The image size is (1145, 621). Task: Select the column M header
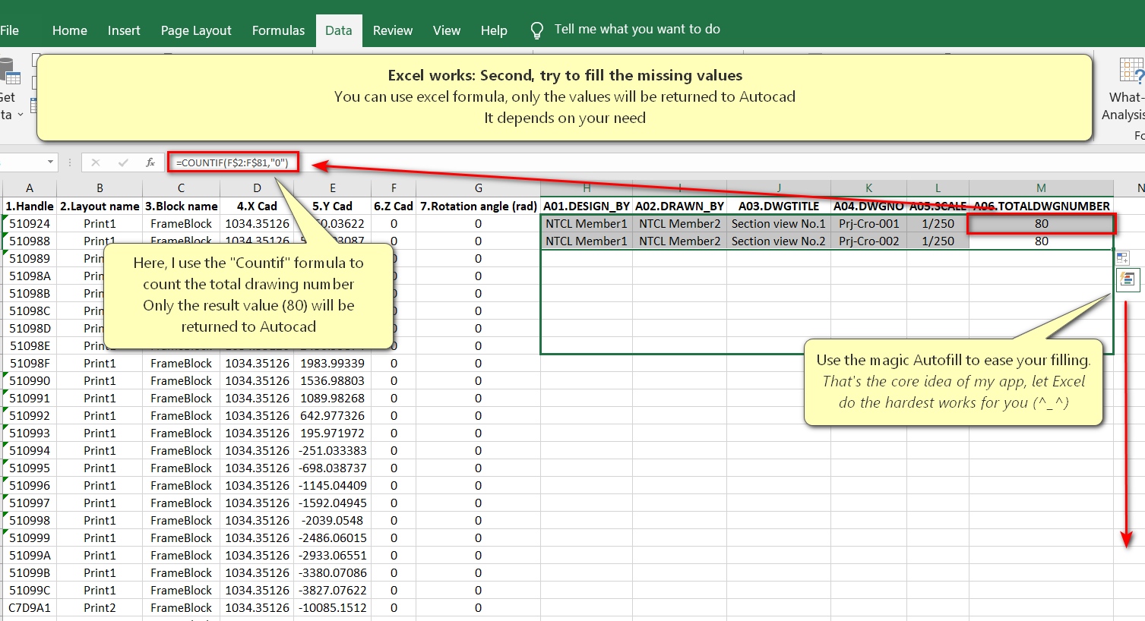1041,188
